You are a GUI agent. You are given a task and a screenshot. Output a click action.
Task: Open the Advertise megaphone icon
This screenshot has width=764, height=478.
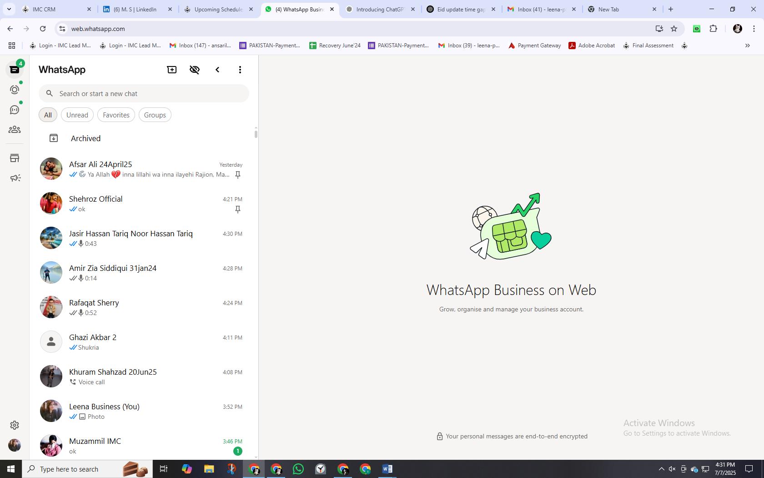15,178
